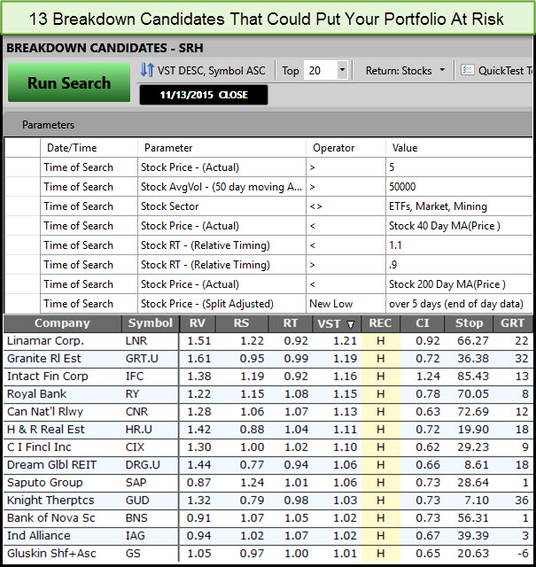The width and height of the screenshot is (536, 567).
Task: Select the Parameters panel header
Action: click(268, 125)
